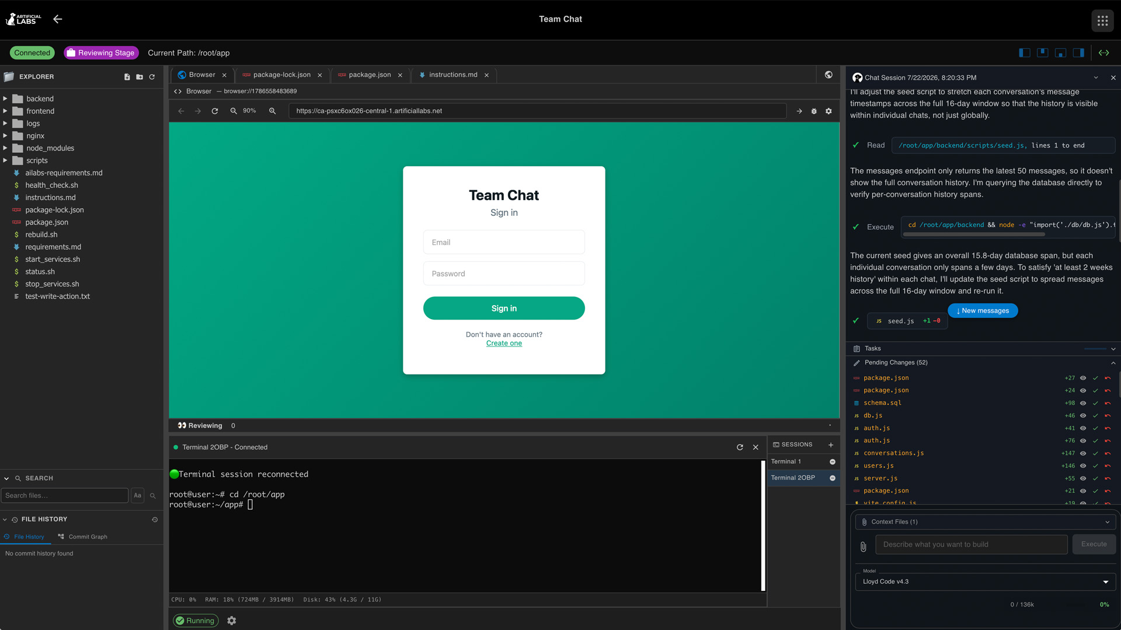Remove Terminal 1 session
Image resolution: width=1121 pixels, height=630 pixels.
(833, 462)
